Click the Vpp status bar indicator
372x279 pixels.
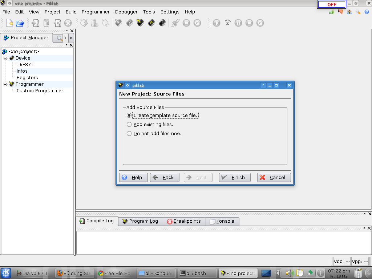pyautogui.click(x=360, y=262)
